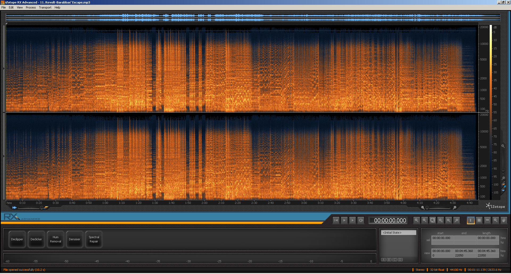Viewport: 511px width, 274px height.
Task: Select the <Initial State> history entry
Action: 398,233
